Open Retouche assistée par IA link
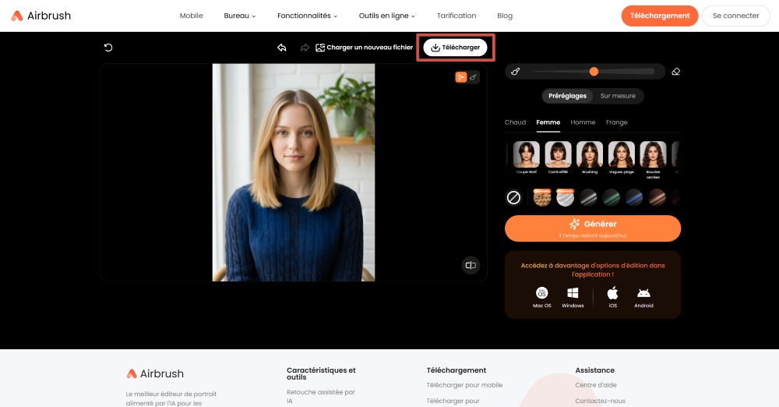This screenshot has height=407, width=779. (321, 397)
